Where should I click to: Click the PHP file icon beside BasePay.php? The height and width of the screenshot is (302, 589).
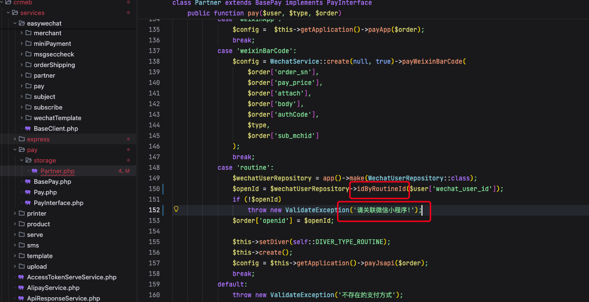coord(28,181)
